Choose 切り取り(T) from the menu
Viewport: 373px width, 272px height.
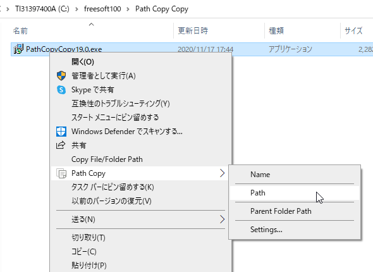[x=141, y=237]
